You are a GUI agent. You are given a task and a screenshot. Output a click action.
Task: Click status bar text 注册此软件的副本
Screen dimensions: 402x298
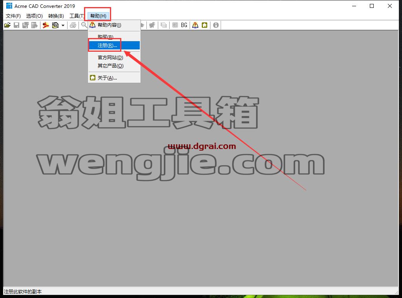point(22,292)
